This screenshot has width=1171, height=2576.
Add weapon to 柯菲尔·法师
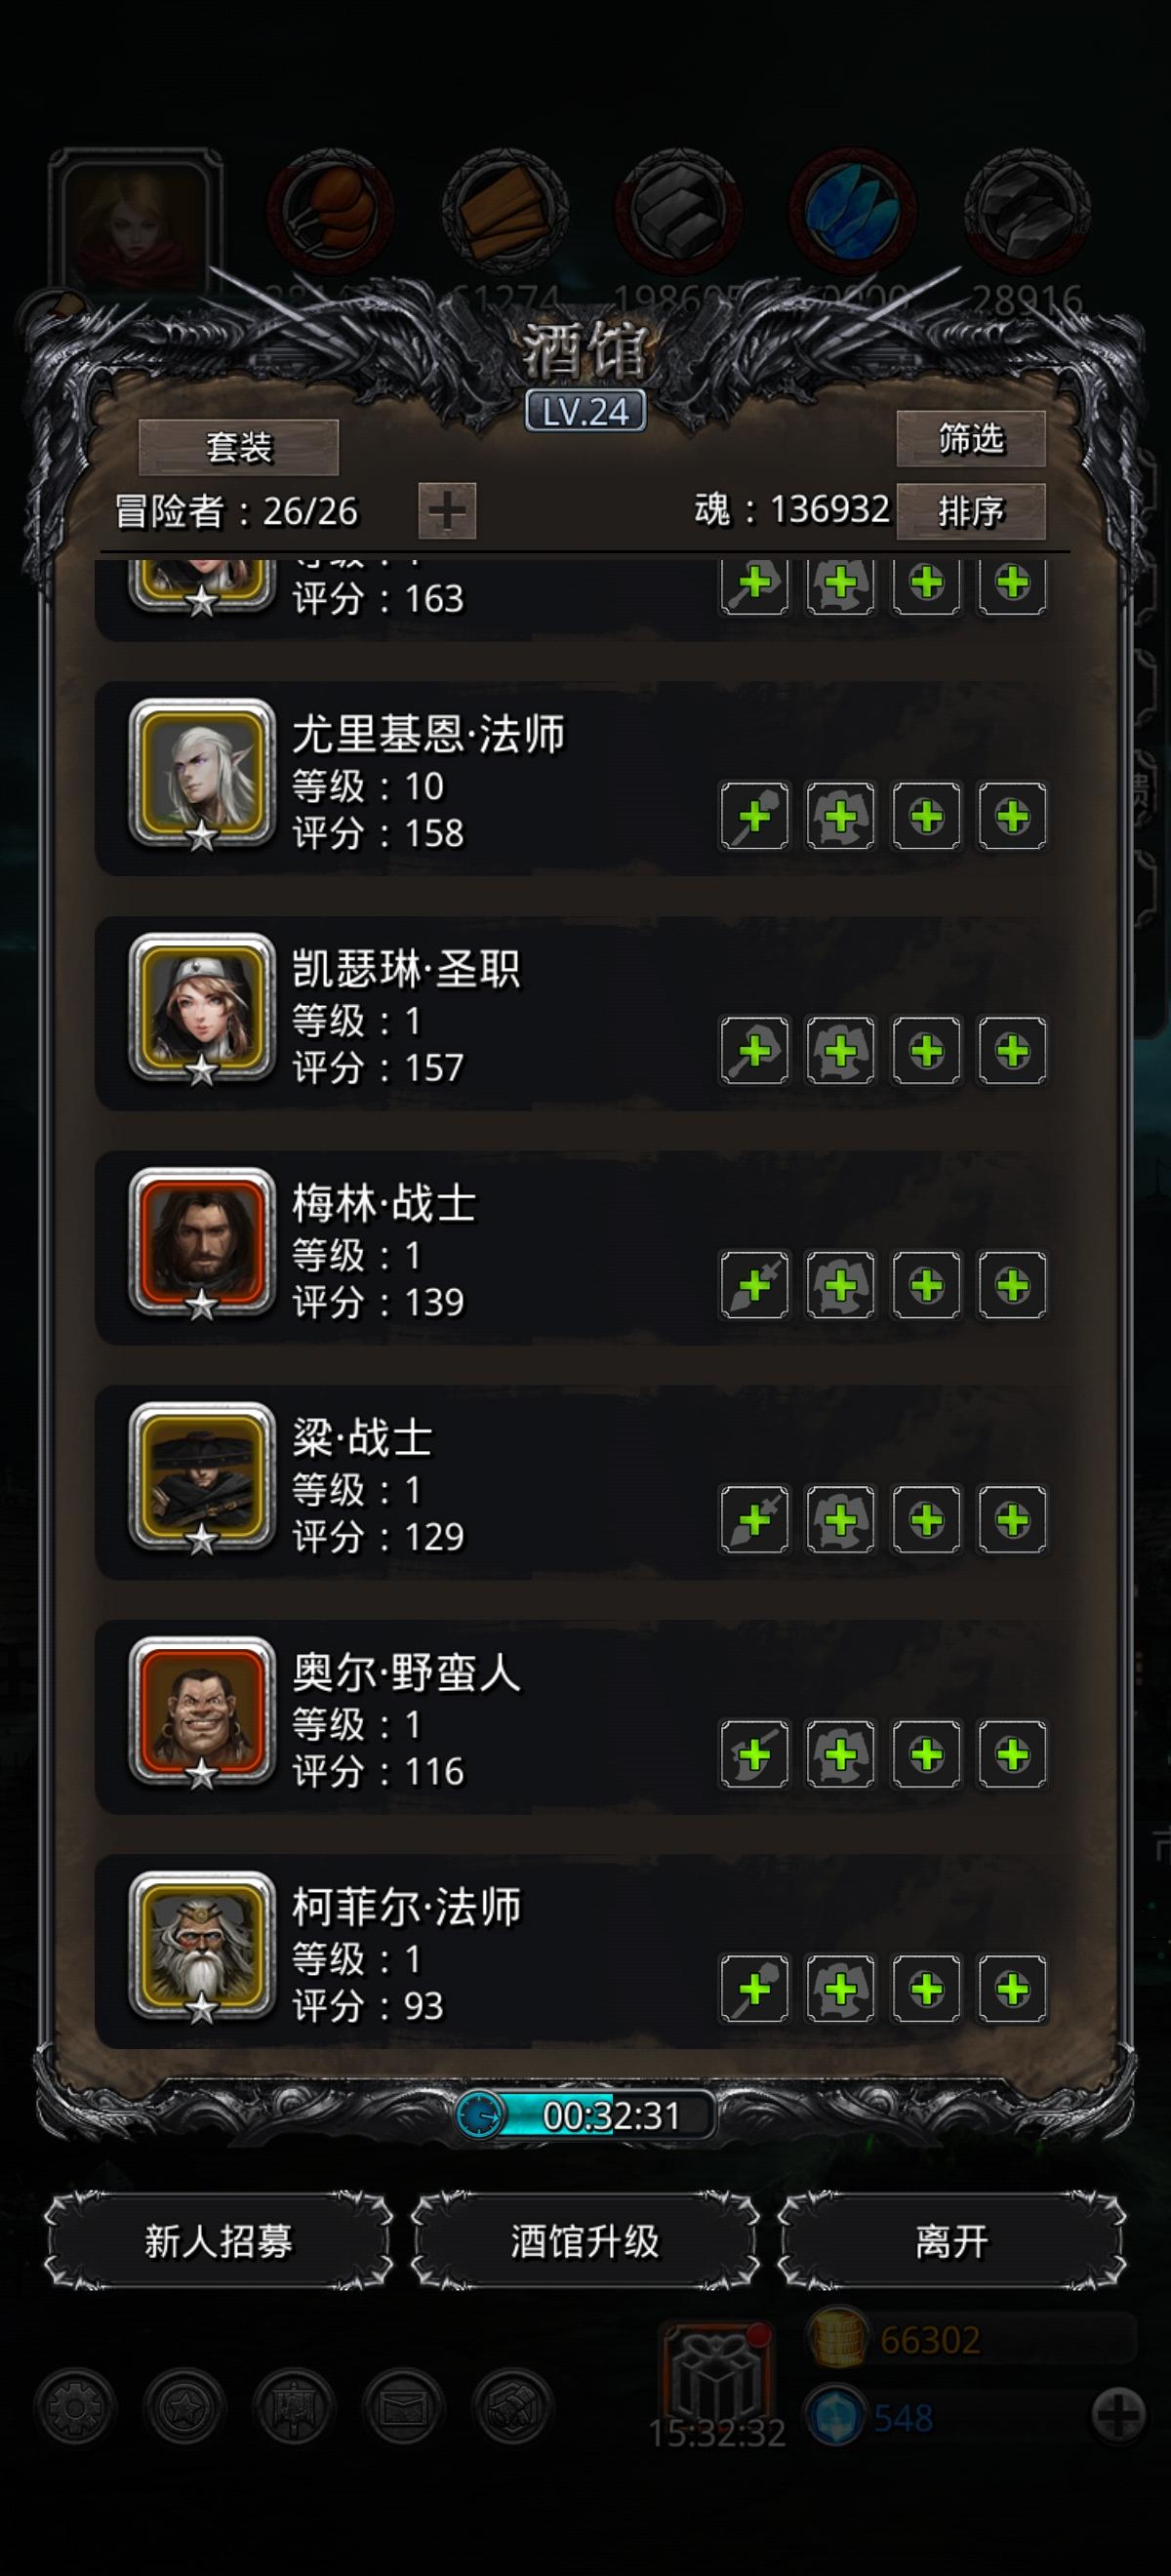click(754, 1988)
